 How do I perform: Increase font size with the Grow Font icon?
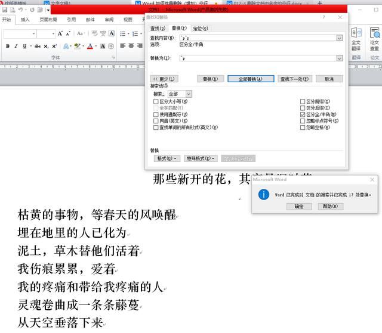click(60, 33)
